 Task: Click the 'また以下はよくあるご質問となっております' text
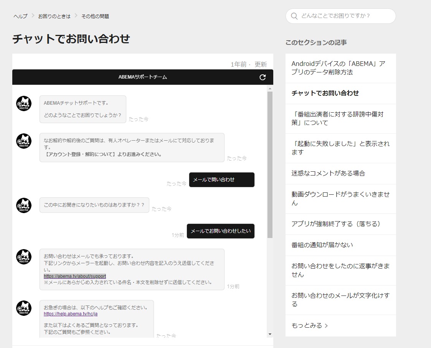91,325
